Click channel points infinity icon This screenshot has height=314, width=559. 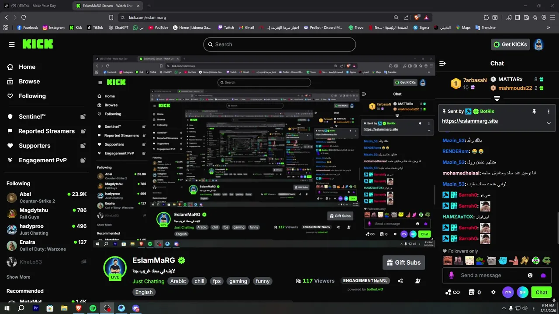click(x=452, y=292)
